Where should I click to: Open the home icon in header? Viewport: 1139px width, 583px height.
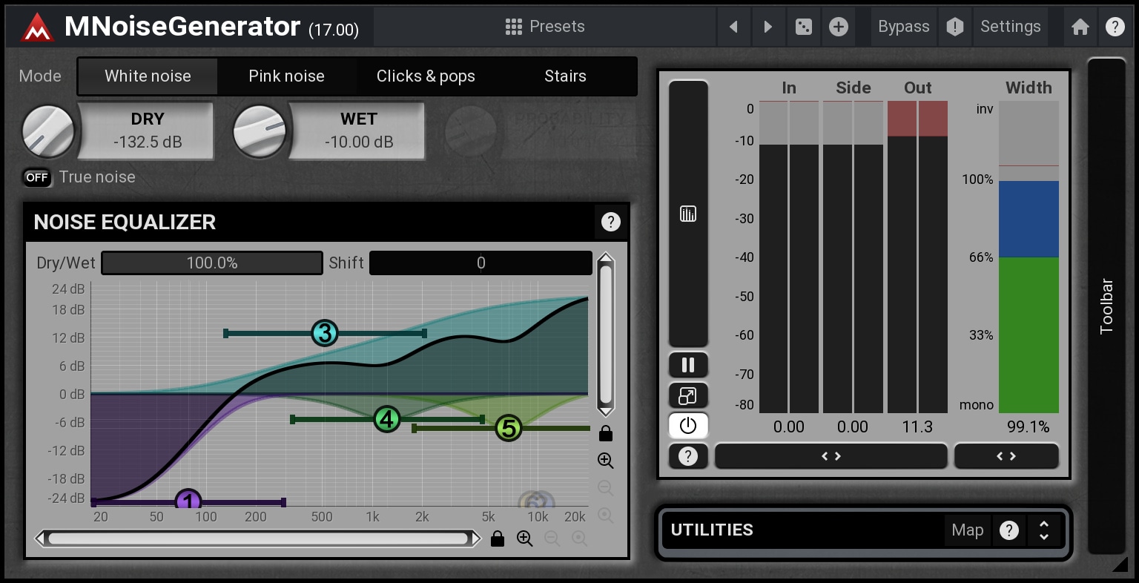pos(1080,27)
